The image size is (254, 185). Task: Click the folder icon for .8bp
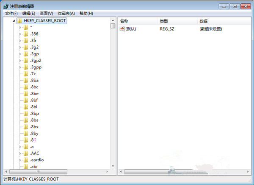[26, 114]
